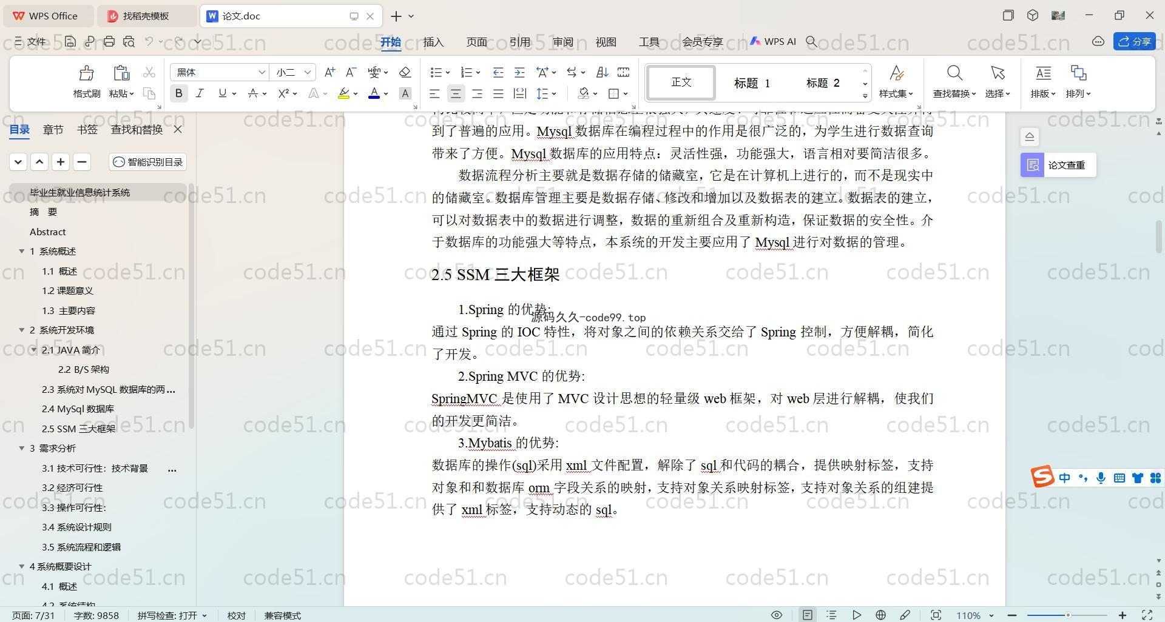The width and height of the screenshot is (1165, 622).
Task: Click the 样式集 style set icon
Action: click(x=896, y=73)
